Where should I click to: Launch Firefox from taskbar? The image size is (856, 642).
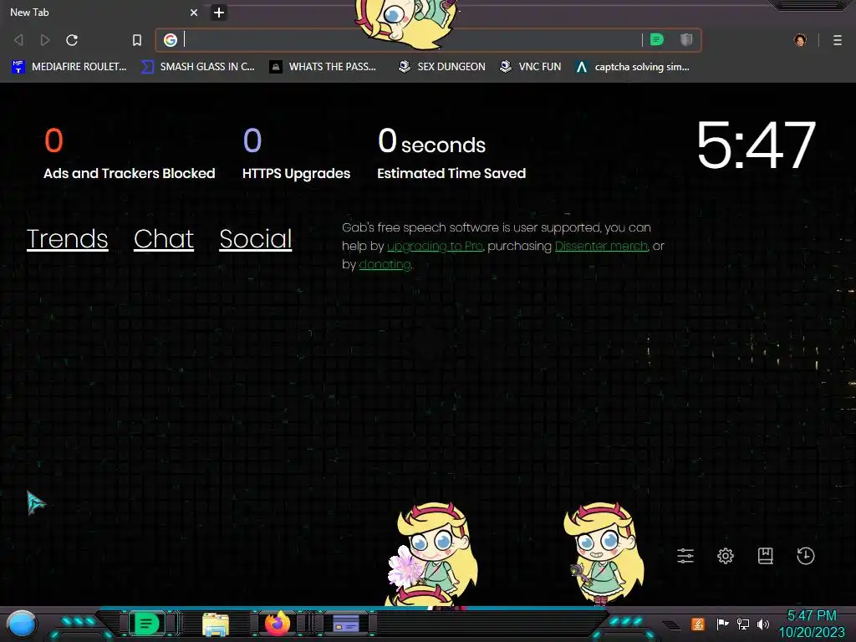point(278,623)
